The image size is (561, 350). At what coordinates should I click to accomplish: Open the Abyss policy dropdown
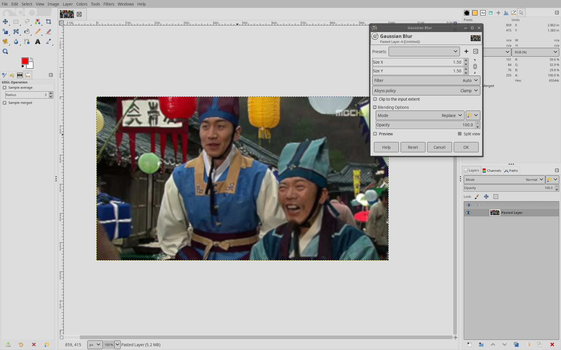[x=426, y=91]
